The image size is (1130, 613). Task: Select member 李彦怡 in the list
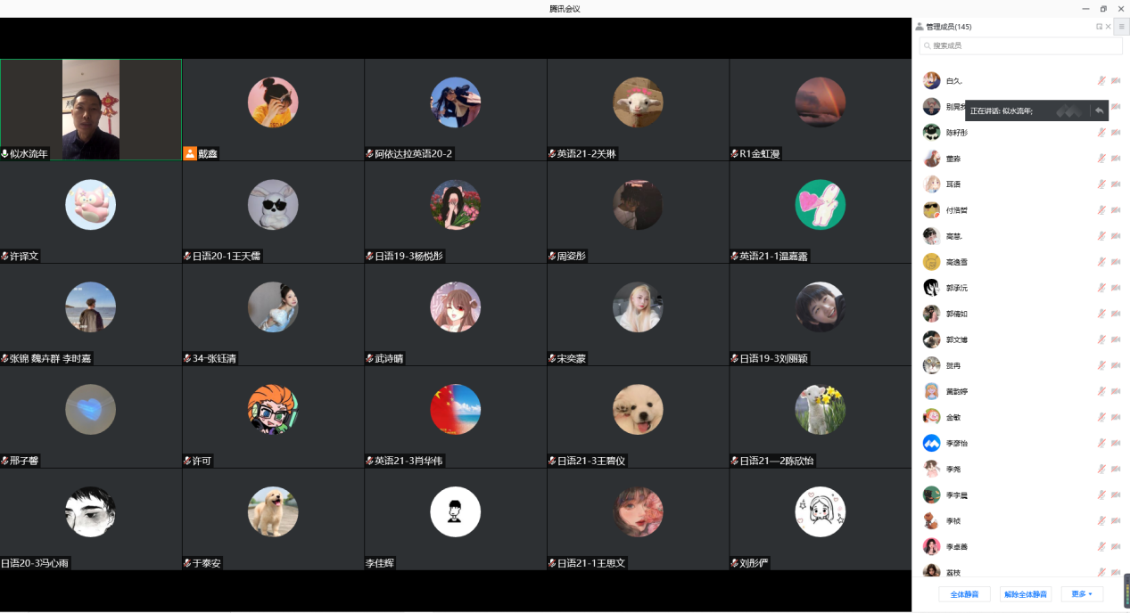[x=956, y=443]
